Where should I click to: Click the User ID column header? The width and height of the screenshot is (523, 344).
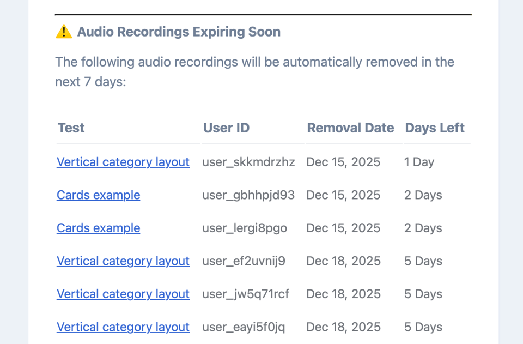[226, 128]
